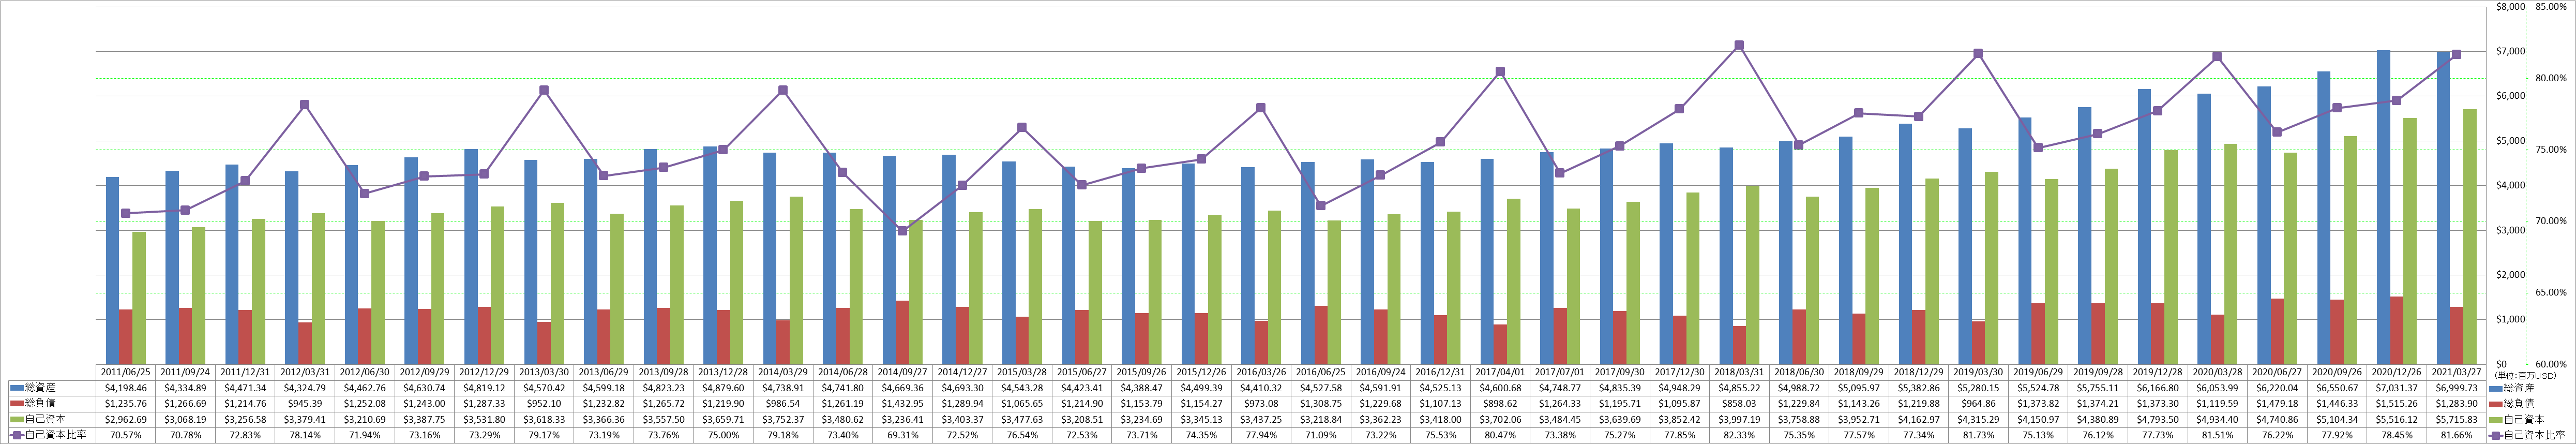Click the green 自己資本 bar for 2021/03/27
The image size is (2576, 444).
[2470, 236]
